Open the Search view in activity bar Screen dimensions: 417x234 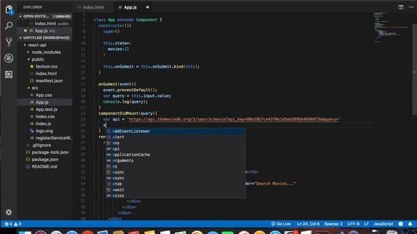[8, 26]
